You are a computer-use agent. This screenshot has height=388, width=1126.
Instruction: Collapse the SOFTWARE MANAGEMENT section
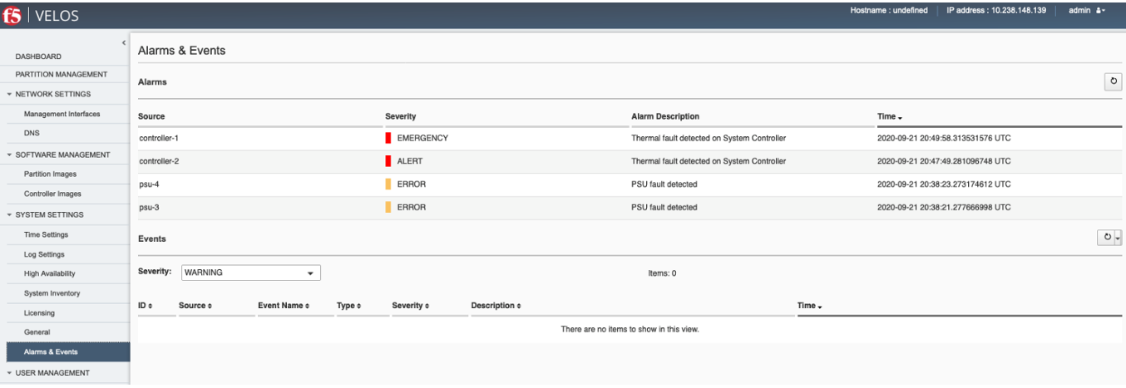(x=9, y=155)
